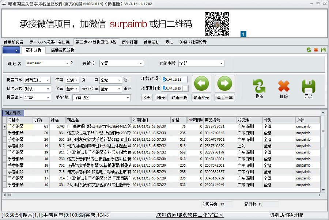This screenshot has height=220, width=329.
Task: Click the large green refresh icon
Action: tap(259, 87)
